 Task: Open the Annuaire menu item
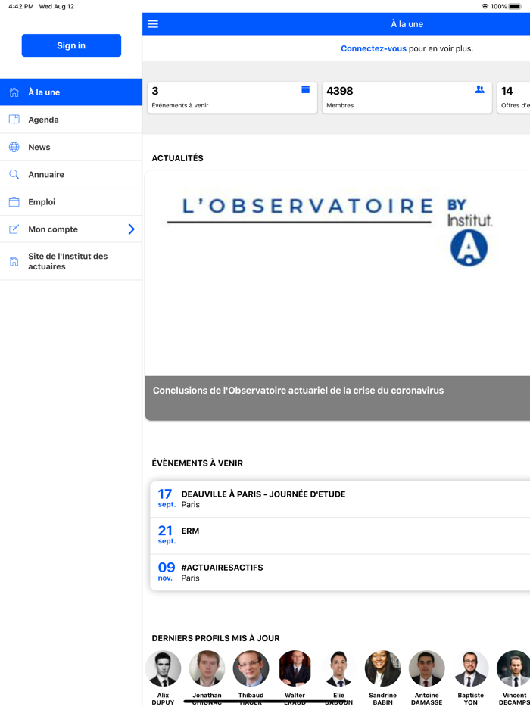point(71,175)
